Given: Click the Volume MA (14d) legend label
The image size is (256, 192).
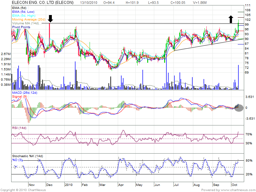Looking at the screenshot, I should (25, 23).
